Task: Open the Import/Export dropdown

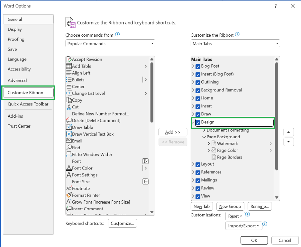Action: coord(244,226)
